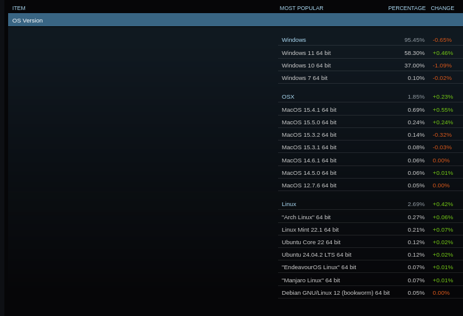Click the 0.27% Arch Linux percentage
Screen dimensions: 463x316
coord(416,217)
